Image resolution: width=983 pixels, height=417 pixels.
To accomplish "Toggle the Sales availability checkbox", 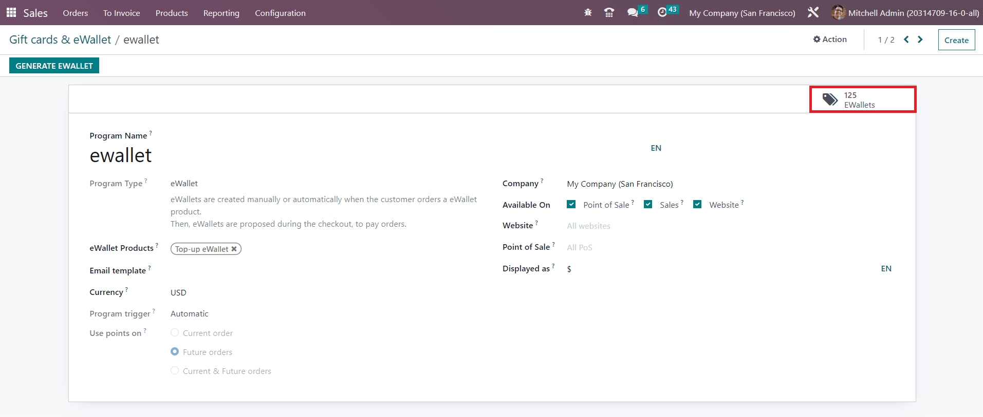I will pyautogui.click(x=648, y=205).
